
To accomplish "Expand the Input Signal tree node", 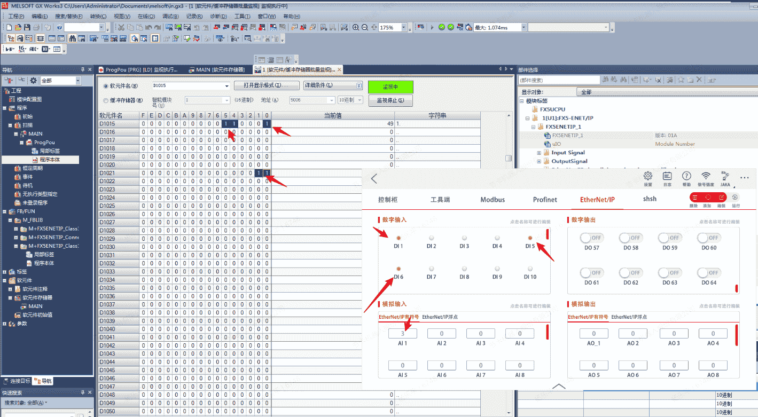I will (x=539, y=153).
